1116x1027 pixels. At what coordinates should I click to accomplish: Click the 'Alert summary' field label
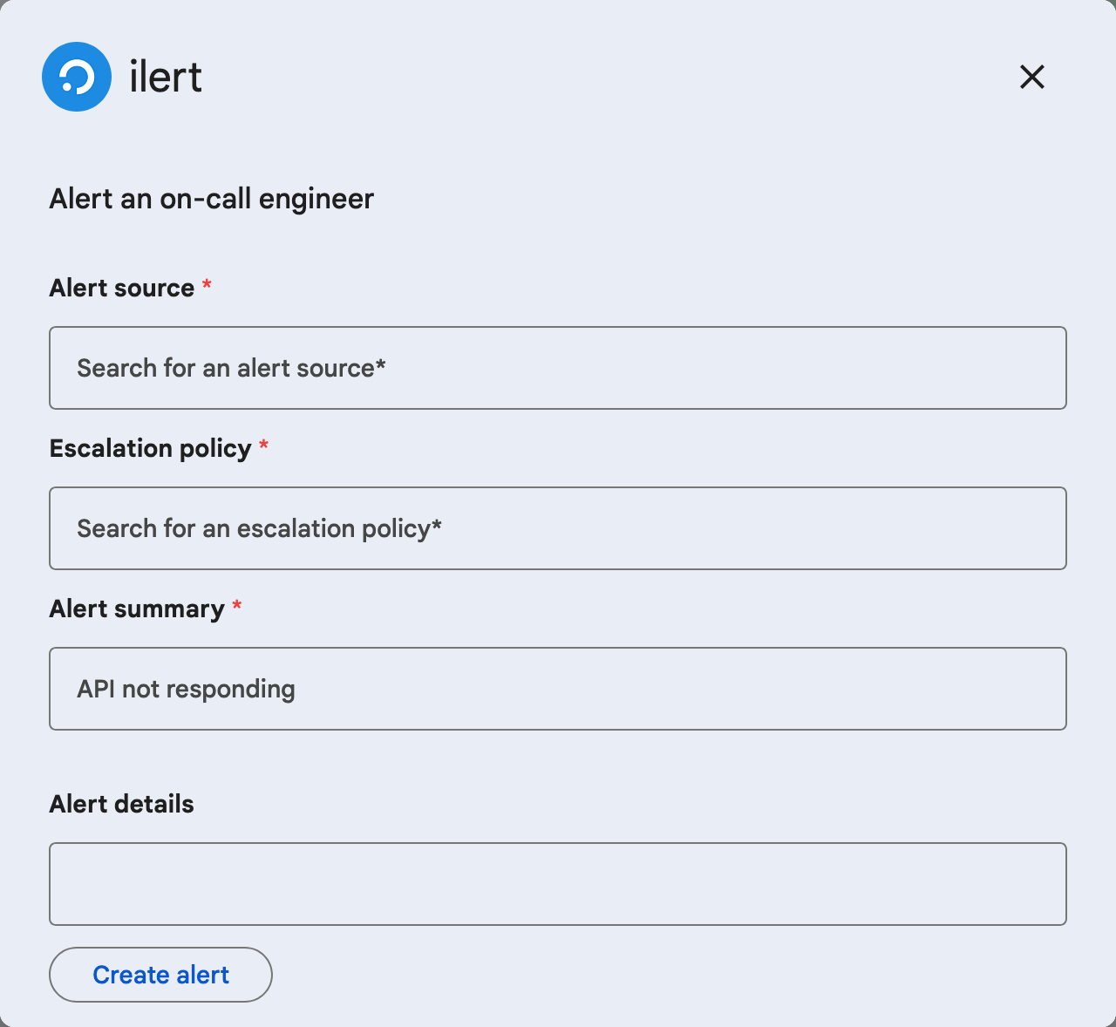(x=137, y=609)
